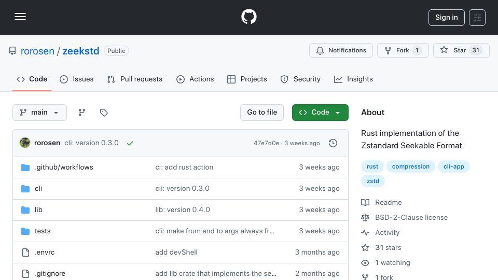The image size is (498, 280).
Task: Open rorosen's avatar in commit row
Action: 25,143
